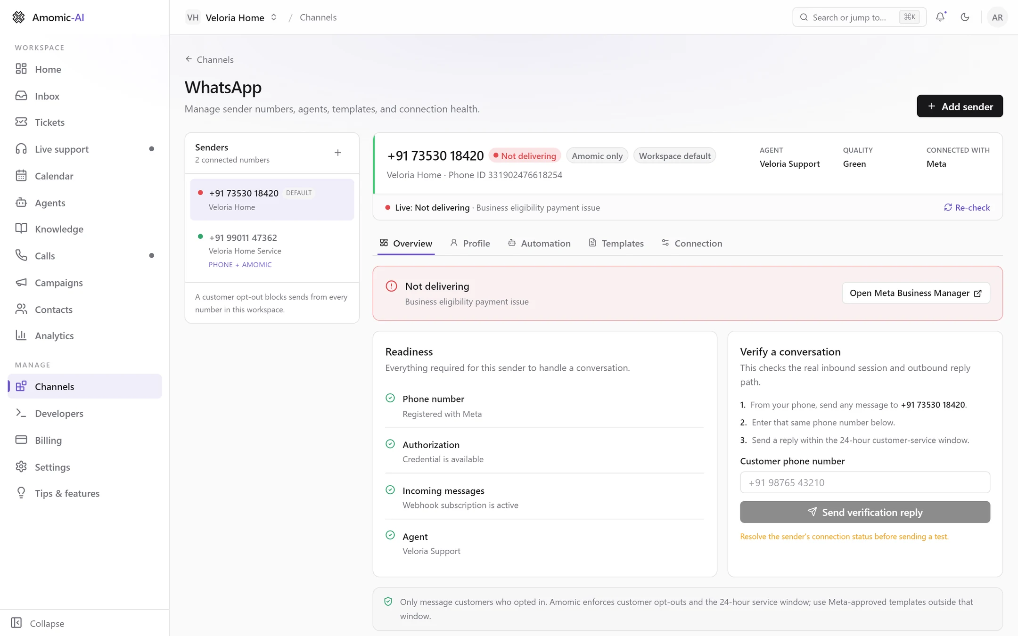Viewport: 1018px width, 636px height.
Task: Click the Add sender button
Action: click(960, 106)
